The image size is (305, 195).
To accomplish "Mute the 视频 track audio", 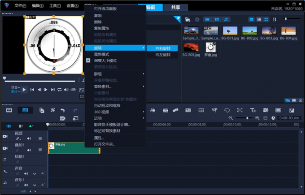I will click(29, 139).
